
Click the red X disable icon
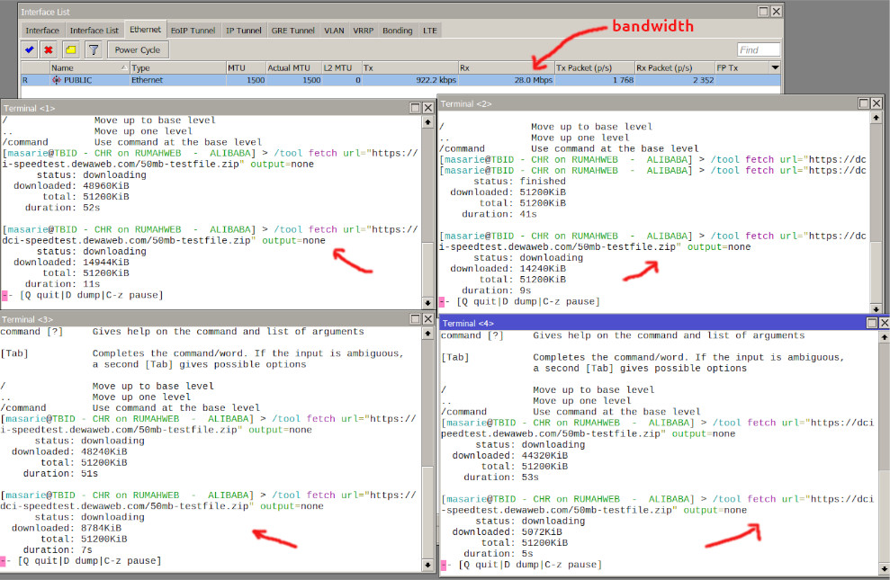(49, 50)
